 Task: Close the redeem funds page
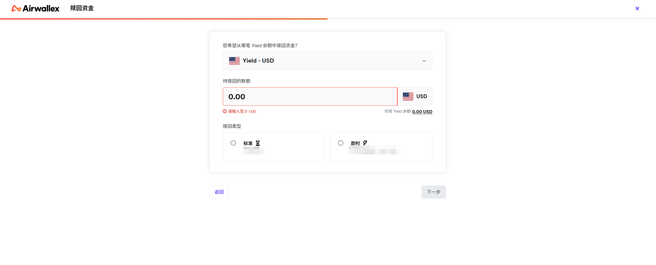[637, 8]
